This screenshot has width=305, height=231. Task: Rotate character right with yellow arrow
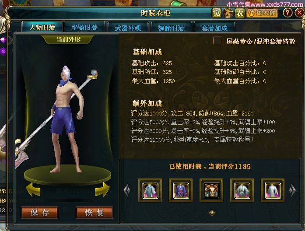click(x=102, y=189)
